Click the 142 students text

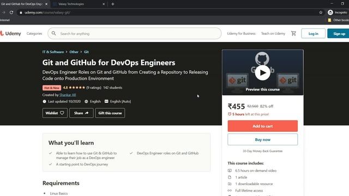(113, 88)
